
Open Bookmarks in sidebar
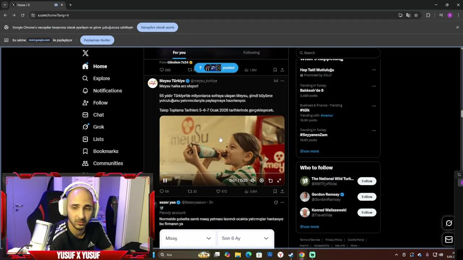tap(100, 151)
